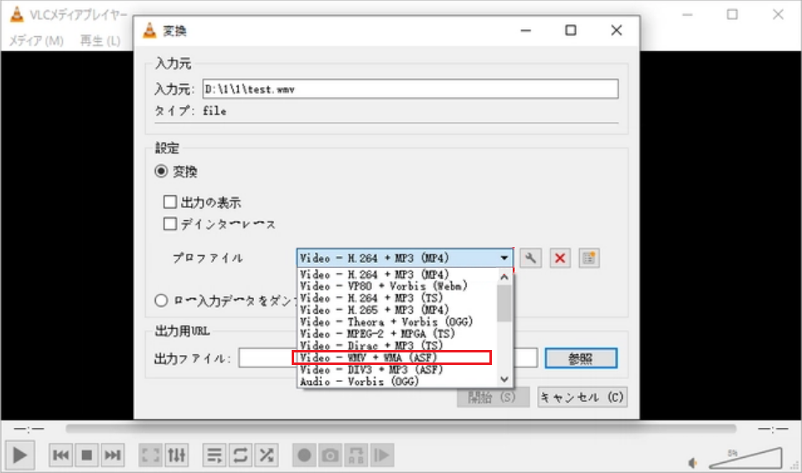Open the 再生 (L) menu

101,40
